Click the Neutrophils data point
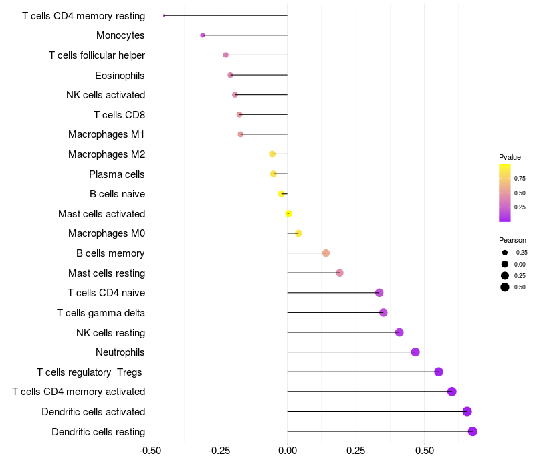The image size is (535, 468). click(415, 352)
